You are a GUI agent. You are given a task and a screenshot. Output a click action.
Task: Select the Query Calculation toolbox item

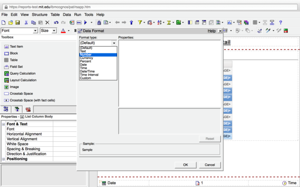tap(22, 74)
